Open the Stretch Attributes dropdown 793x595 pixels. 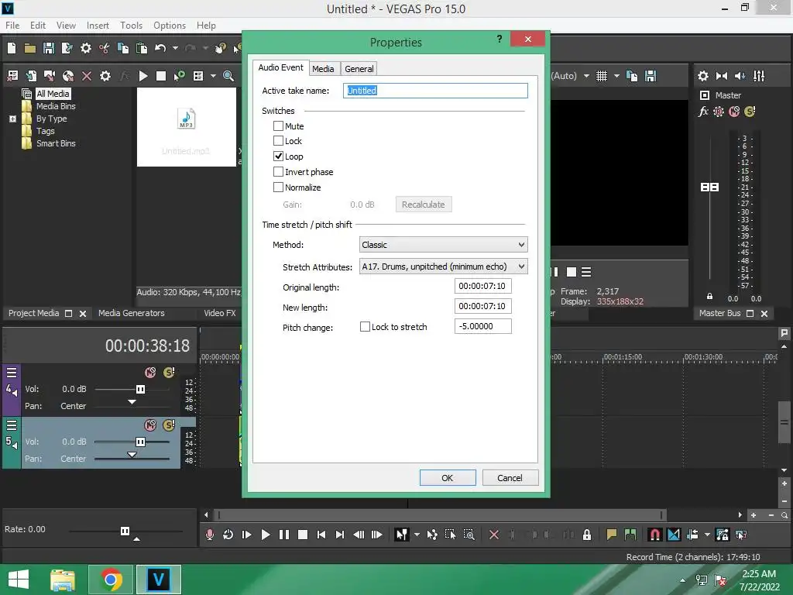pyautogui.click(x=444, y=267)
